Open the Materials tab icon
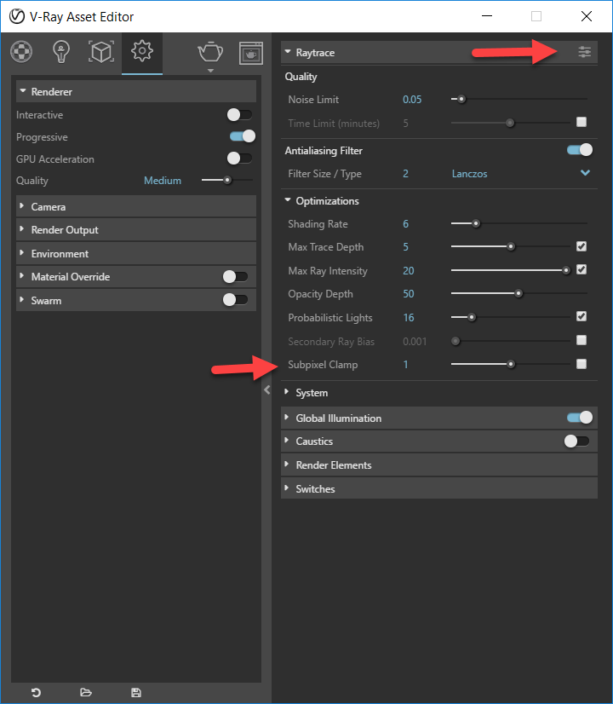The width and height of the screenshot is (613, 704). pyautogui.click(x=21, y=52)
